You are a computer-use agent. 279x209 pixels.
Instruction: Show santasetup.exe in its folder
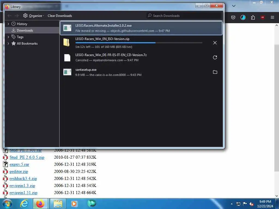pyautogui.click(x=215, y=72)
